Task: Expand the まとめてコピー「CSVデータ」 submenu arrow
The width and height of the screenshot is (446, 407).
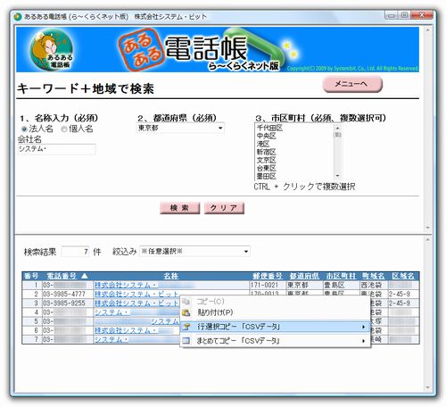Action: [363, 341]
